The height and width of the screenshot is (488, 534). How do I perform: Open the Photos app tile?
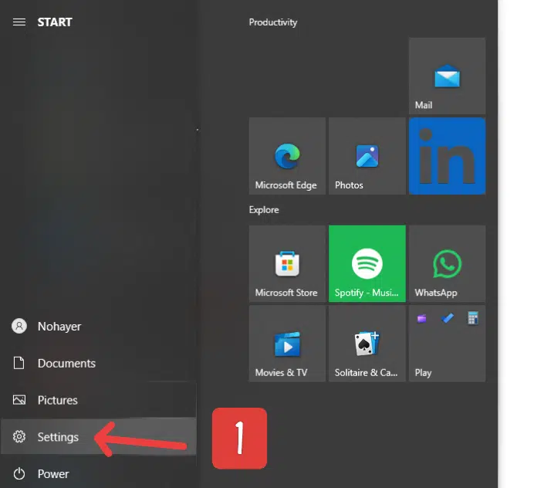pyautogui.click(x=367, y=156)
